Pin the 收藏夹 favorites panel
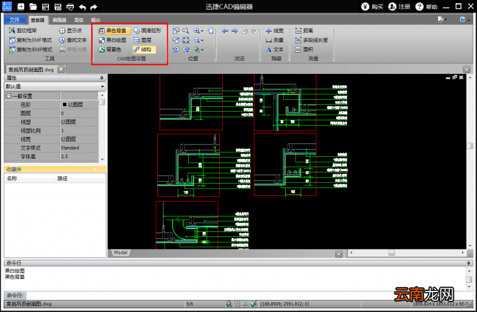 click(95, 169)
